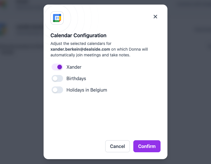211x164 pixels.
Task: Click 'Adjust the selected calendars for' text
Action: click(x=81, y=44)
